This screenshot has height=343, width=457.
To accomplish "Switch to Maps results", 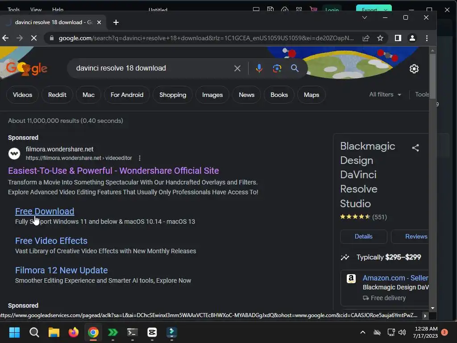I will 311,95.
